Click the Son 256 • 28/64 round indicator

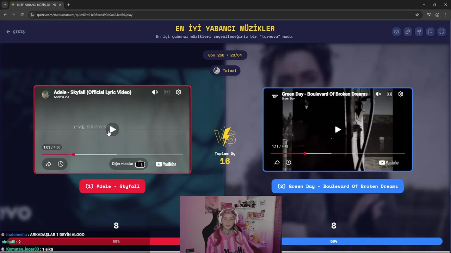[225, 55]
